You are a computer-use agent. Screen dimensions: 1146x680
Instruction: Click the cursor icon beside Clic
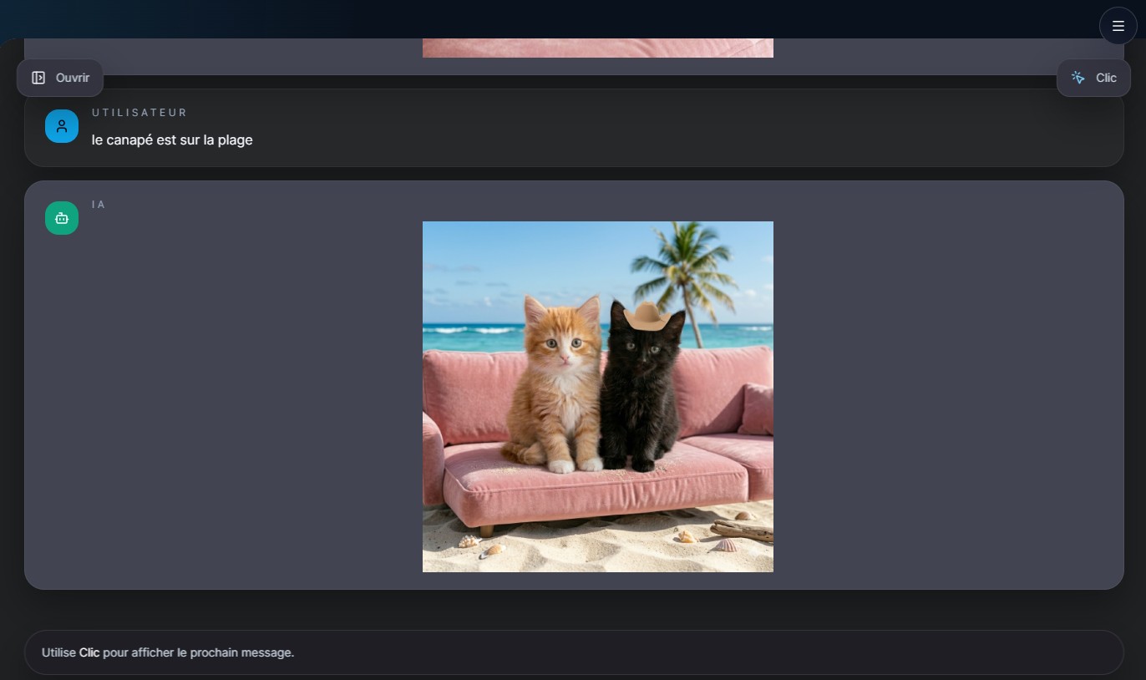pyautogui.click(x=1078, y=78)
